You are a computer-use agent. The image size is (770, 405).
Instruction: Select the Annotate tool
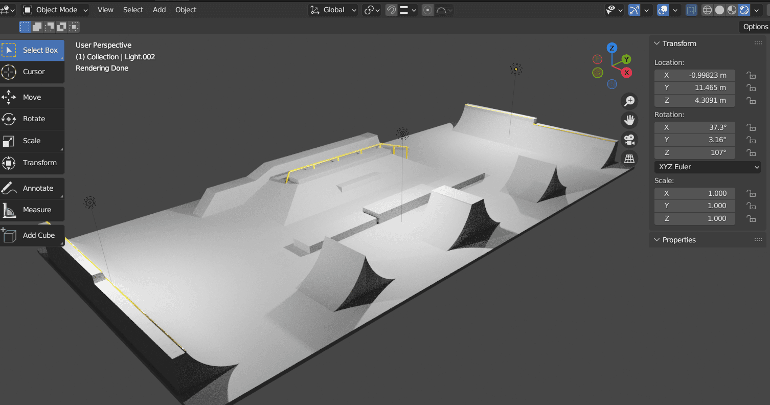(32, 188)
